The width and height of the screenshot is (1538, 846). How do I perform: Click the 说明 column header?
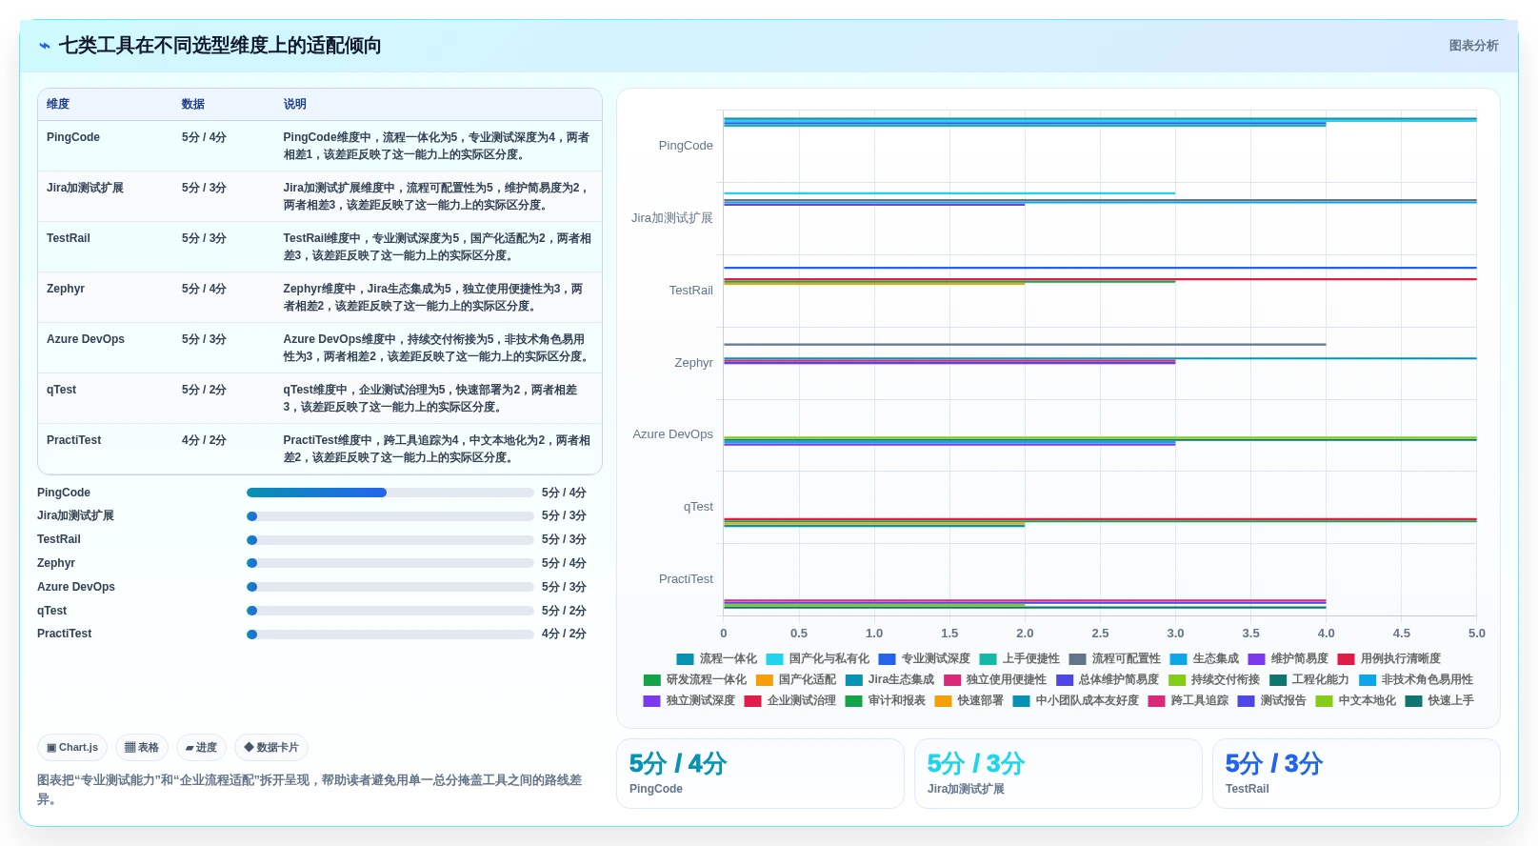(x=294, y=104)
